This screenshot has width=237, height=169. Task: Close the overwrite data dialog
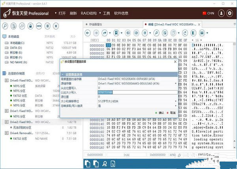click(x=175, y=62)
